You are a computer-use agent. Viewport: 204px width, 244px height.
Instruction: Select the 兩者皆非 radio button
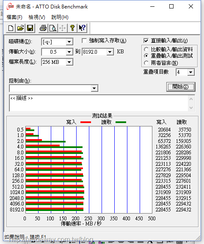[x=146, y=63]
